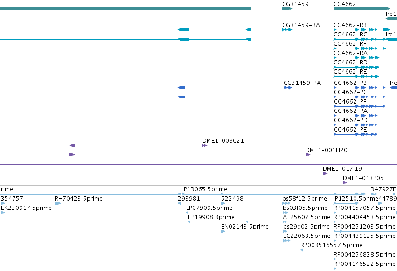The width and height of the screenshot is (397, 271).
Task: Select EST EP19908.3prime
Action: (211, 217)
